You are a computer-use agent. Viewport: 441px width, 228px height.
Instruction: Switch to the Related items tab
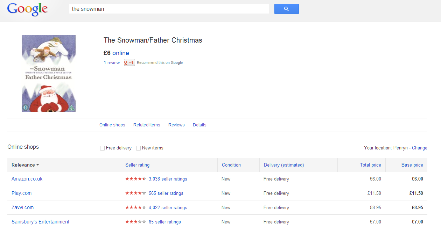pyautogui.click(x=147, y=125)
